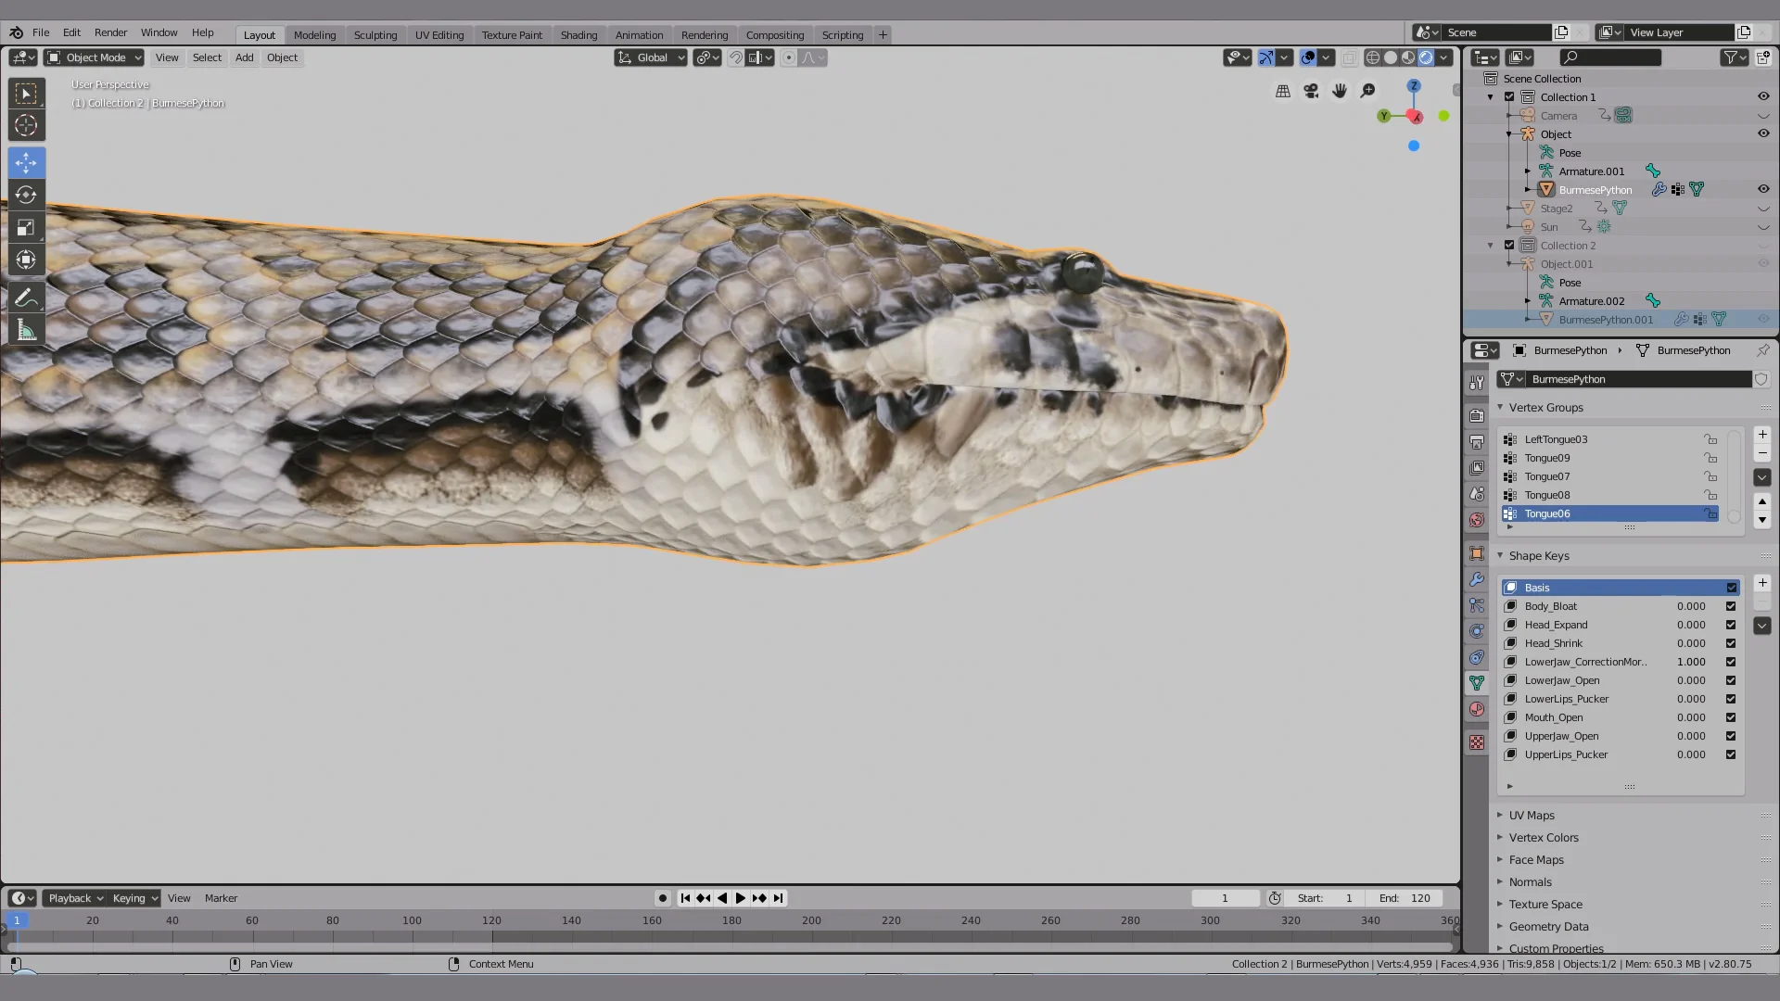Open the Physics properties tab
The width and height of the screenshot is (1780, 1001).
[x=1477, y=631]
